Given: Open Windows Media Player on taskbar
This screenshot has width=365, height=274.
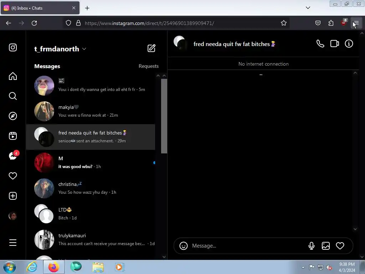Looking at the screenshot, I should click(120, 267).
